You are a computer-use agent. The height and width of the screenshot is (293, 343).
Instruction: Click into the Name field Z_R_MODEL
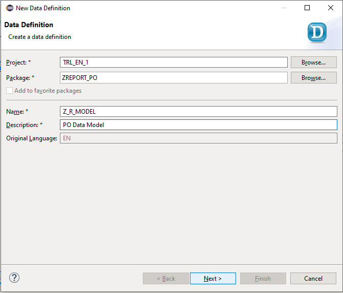click(x=199, y=112)
